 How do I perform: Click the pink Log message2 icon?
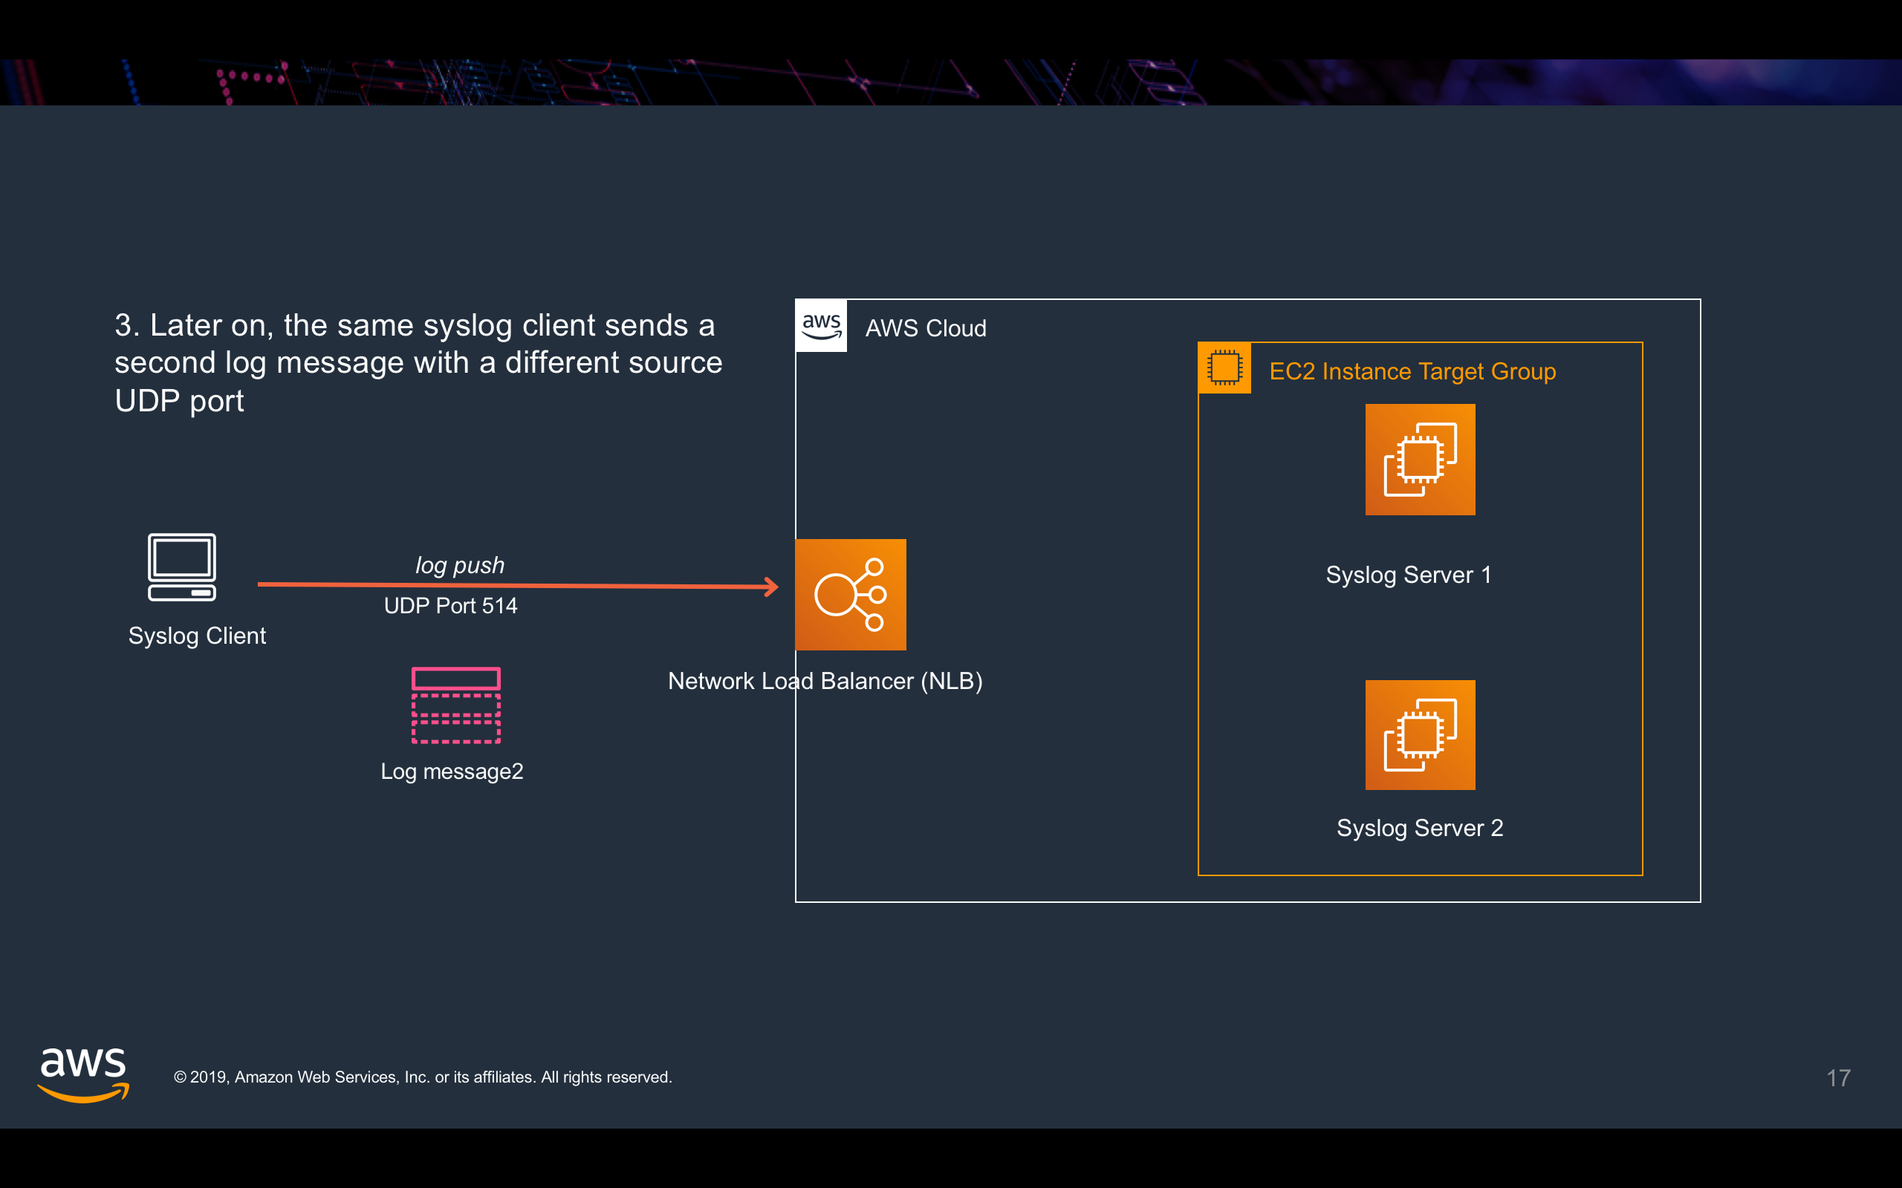click(456, 705)
